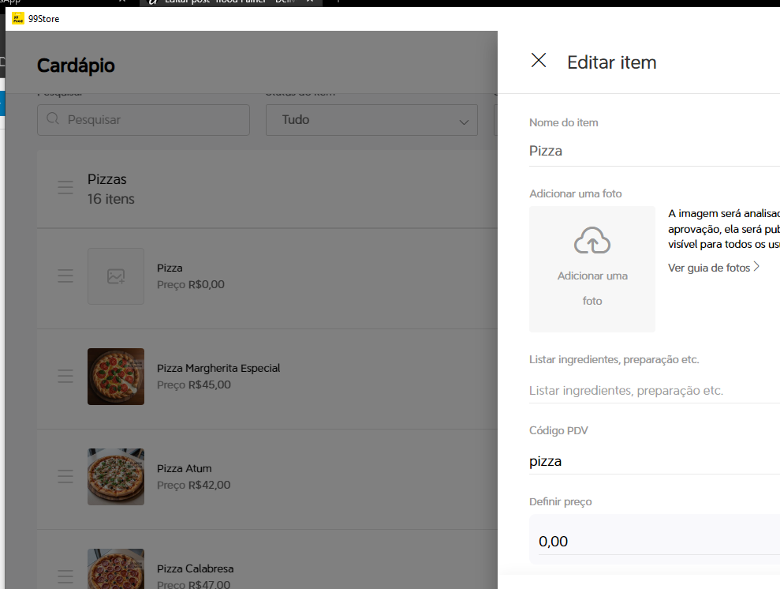Edit the Definir preço value field
The image size is (780, 589).
tap(659, 541)
